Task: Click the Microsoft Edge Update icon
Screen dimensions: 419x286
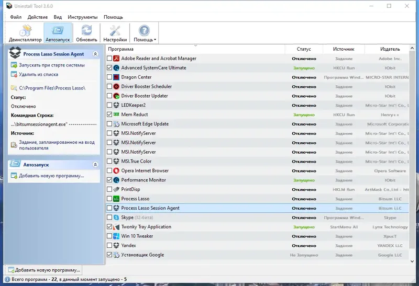Action: click(116, 124)
